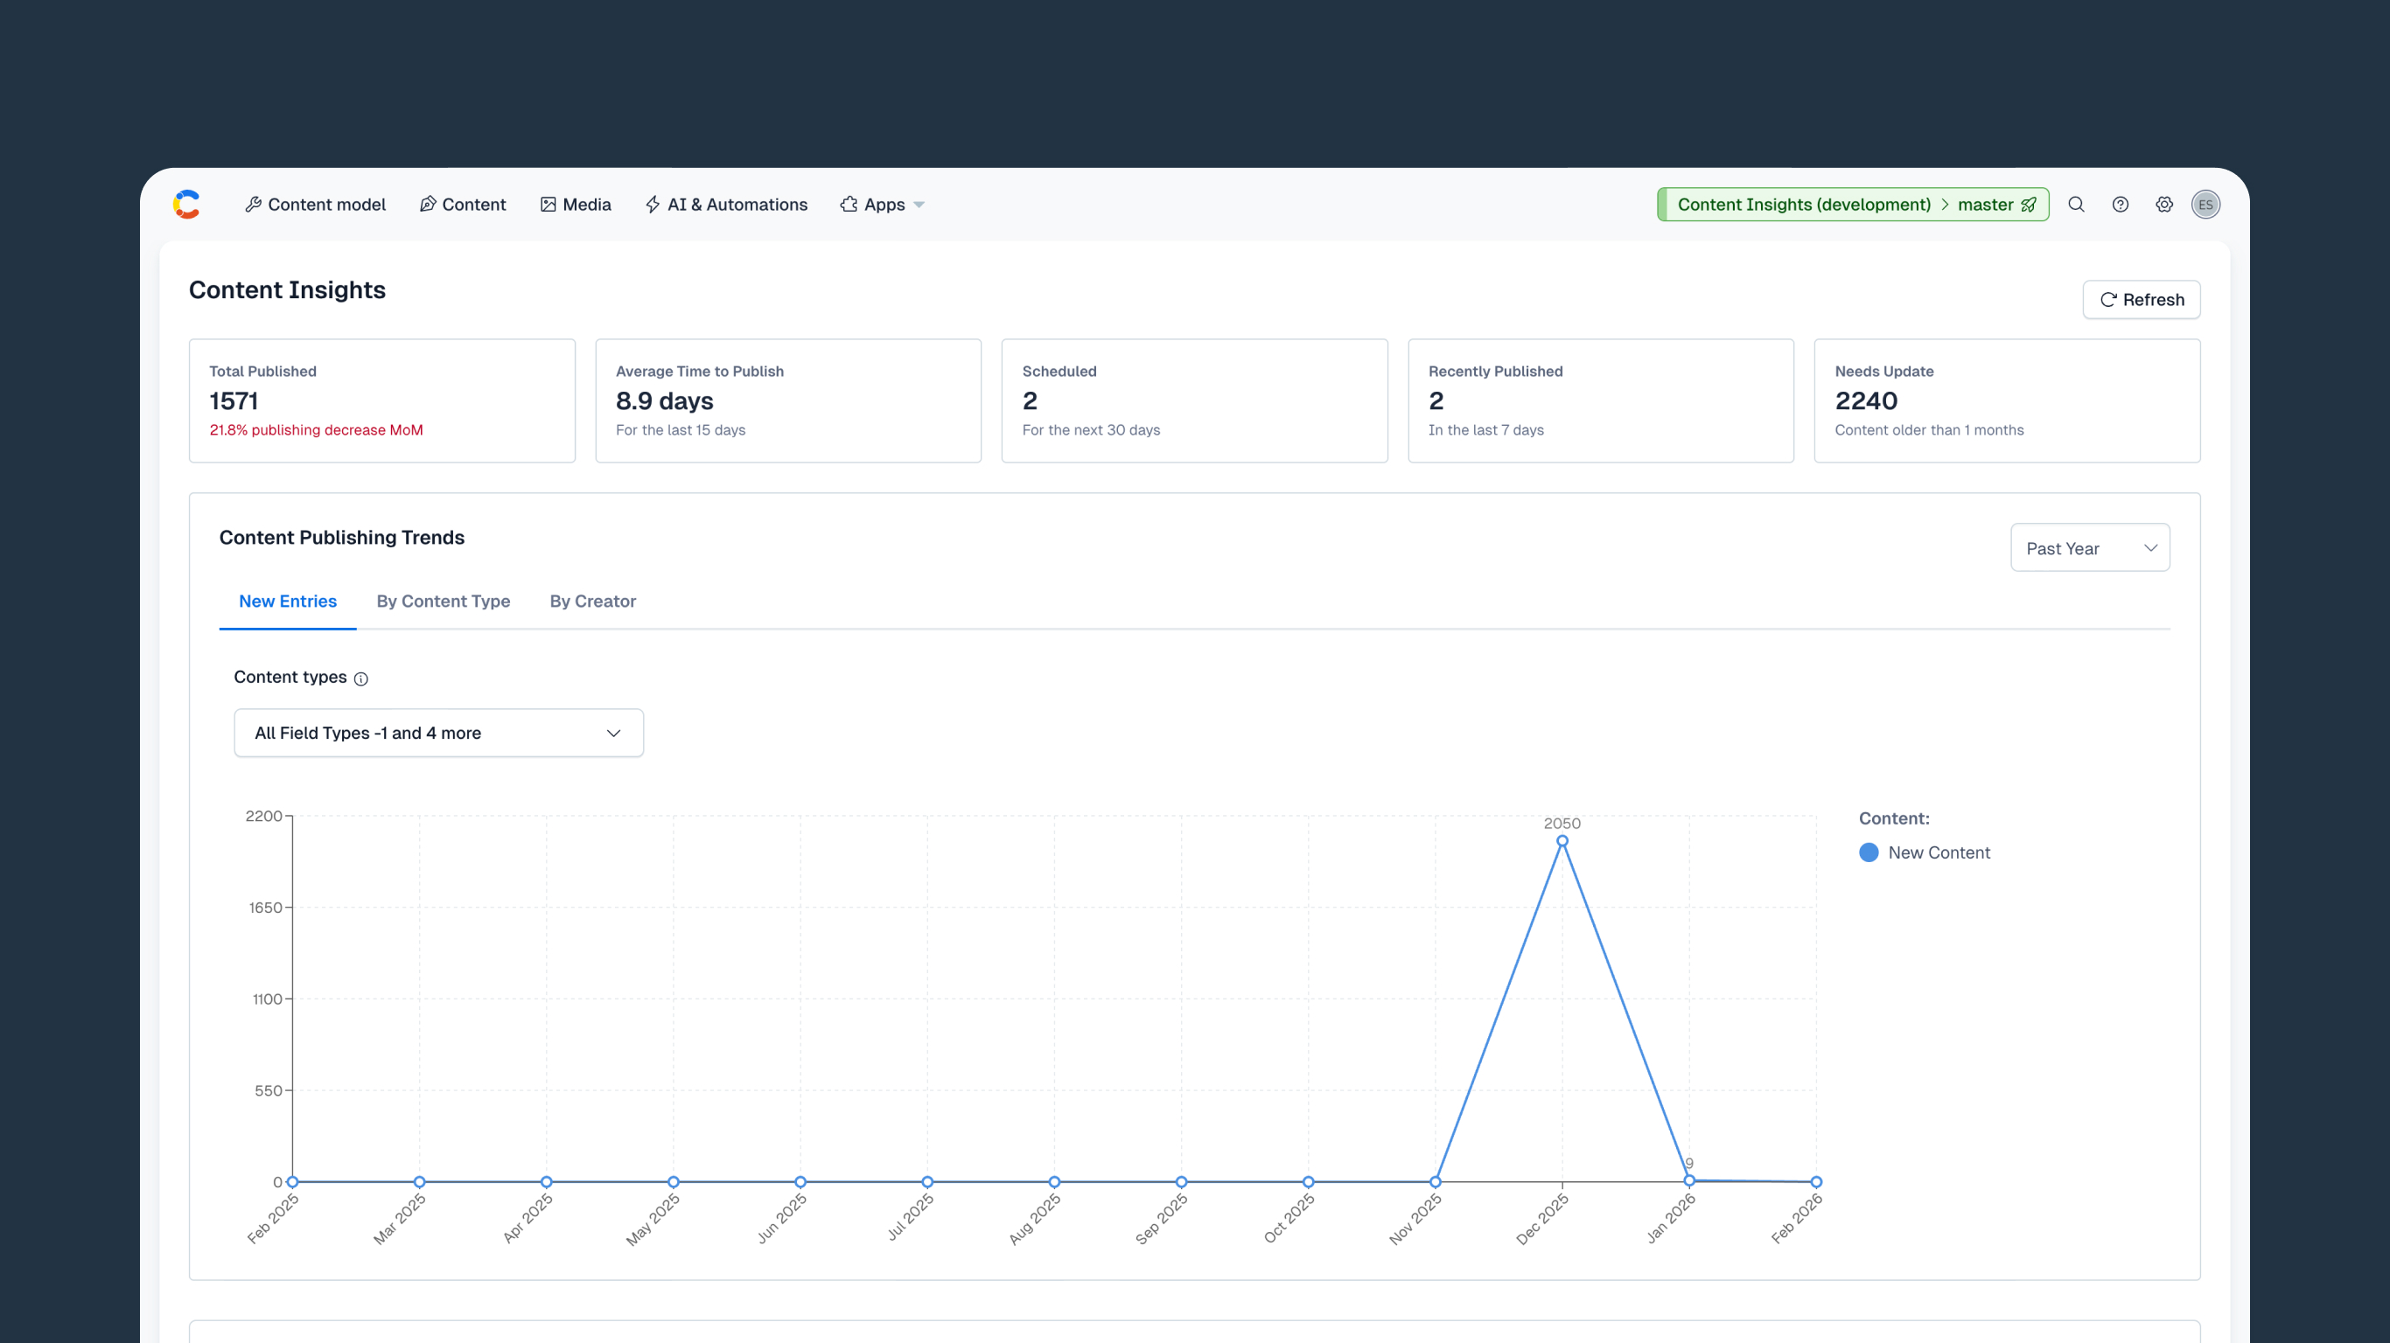Select the By Creator tab

[x=592, y=601]
